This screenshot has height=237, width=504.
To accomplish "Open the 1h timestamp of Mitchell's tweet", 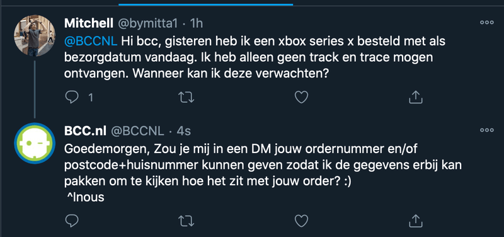I will pyautogui.click(x=197, y=23).
